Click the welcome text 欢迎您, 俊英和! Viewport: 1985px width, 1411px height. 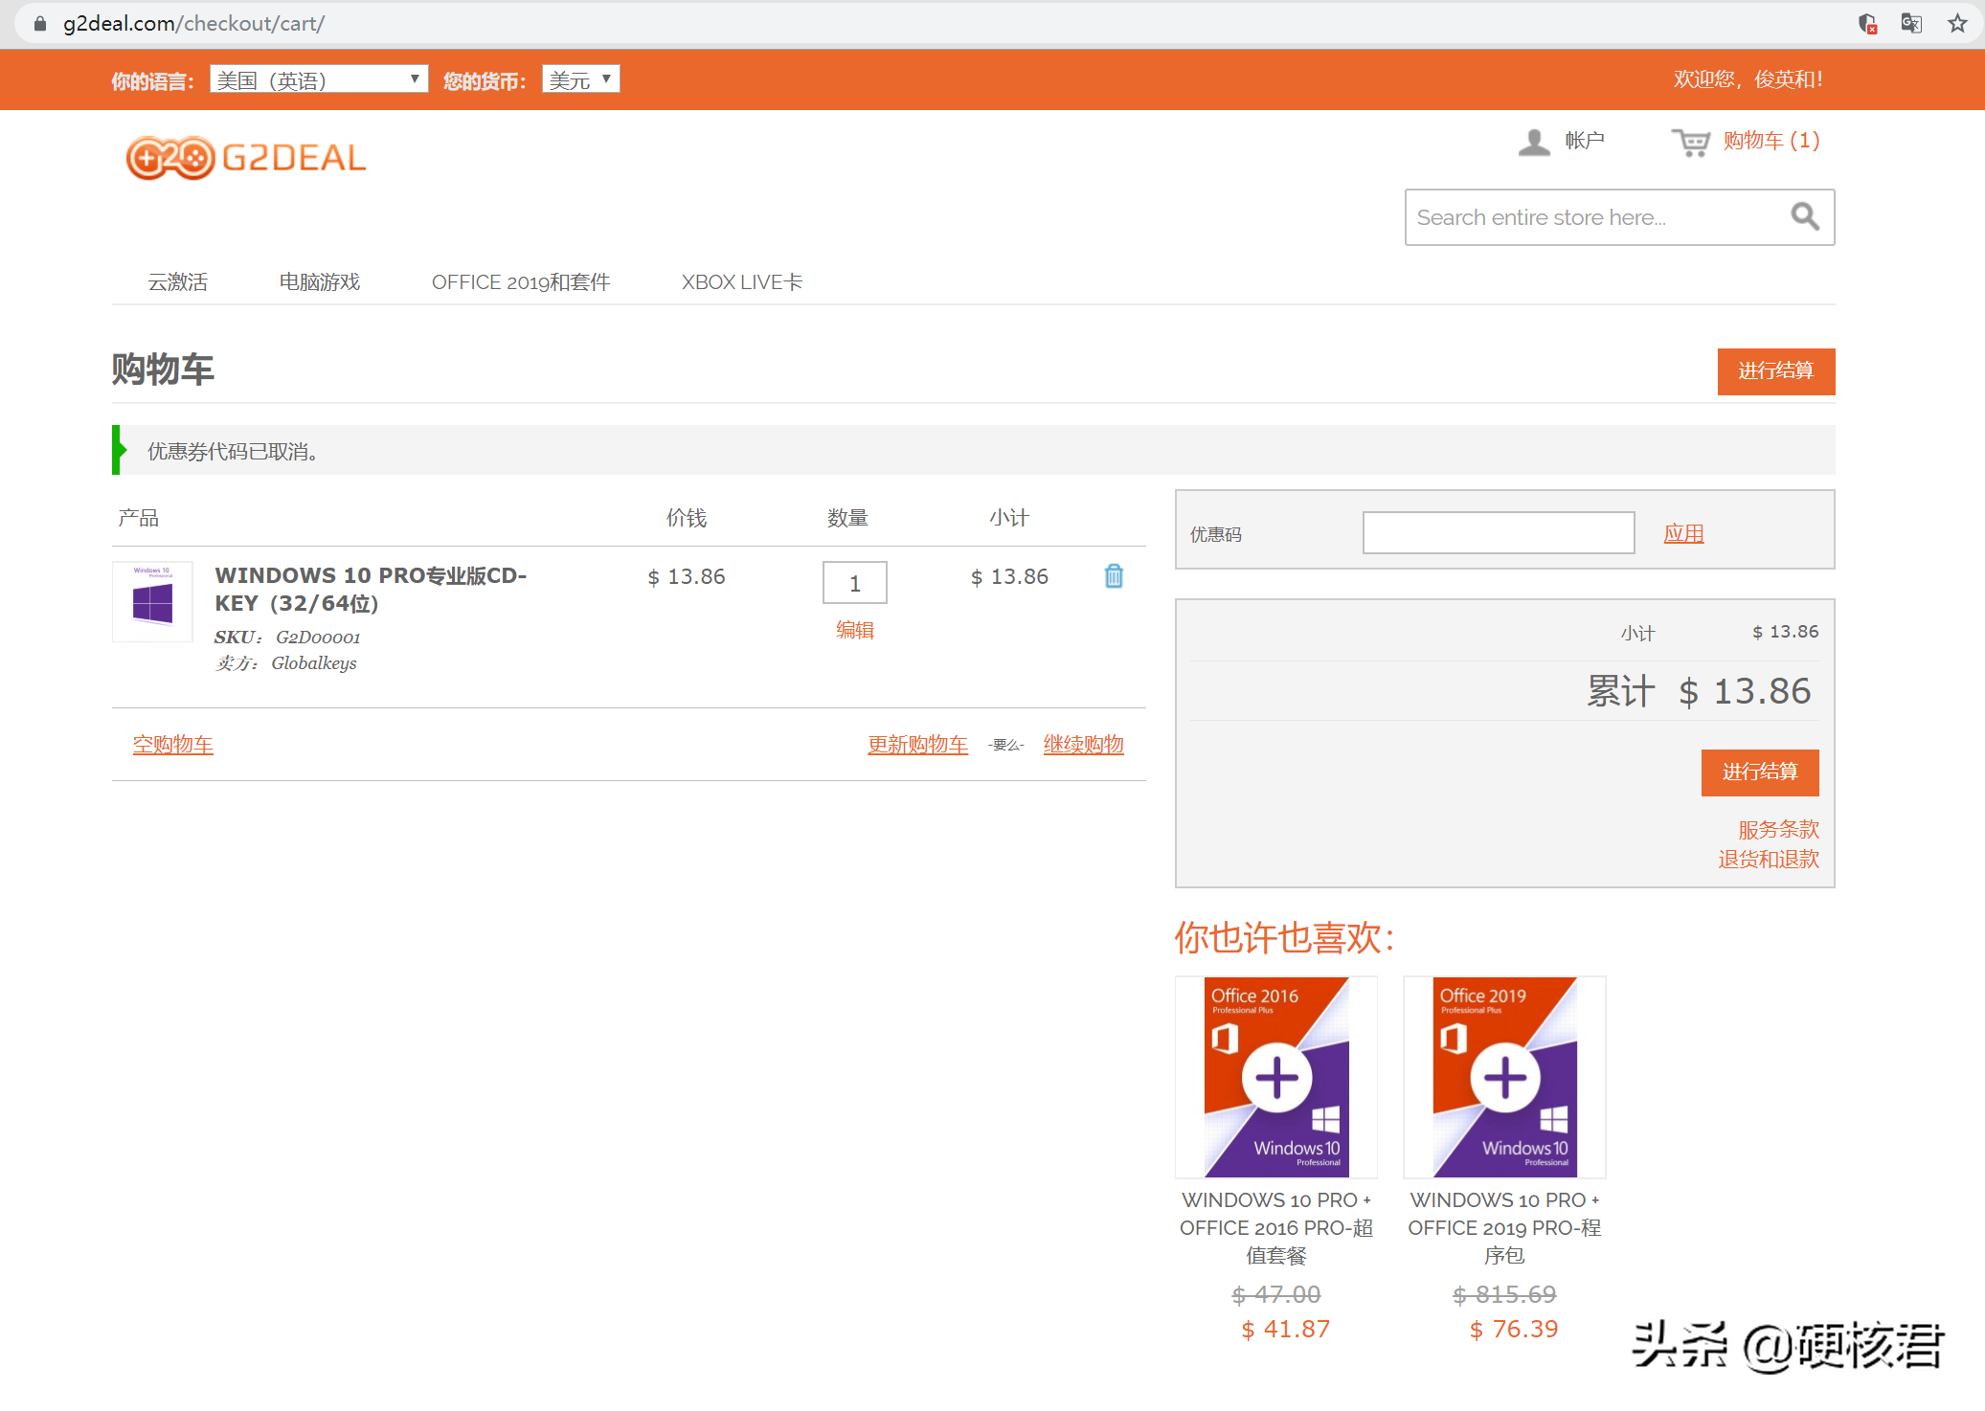1748,79
